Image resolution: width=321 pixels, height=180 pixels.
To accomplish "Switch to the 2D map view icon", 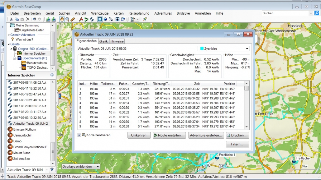I will click(x=100, y=19).
